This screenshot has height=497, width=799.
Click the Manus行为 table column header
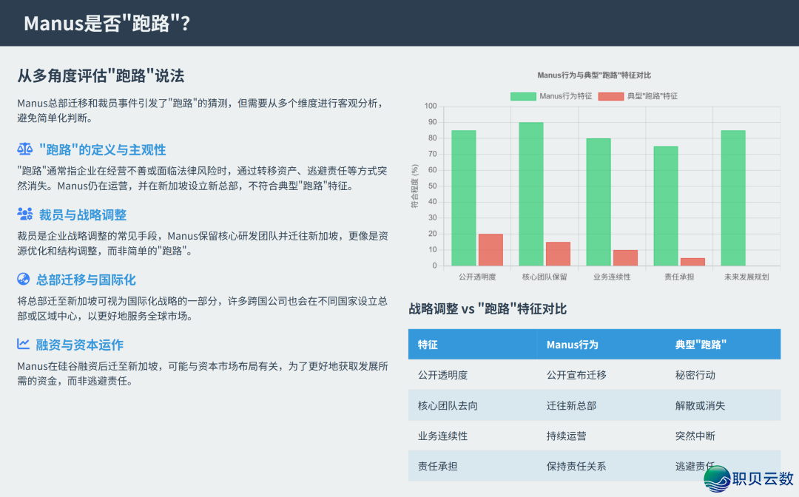click(x=572, y=345)
